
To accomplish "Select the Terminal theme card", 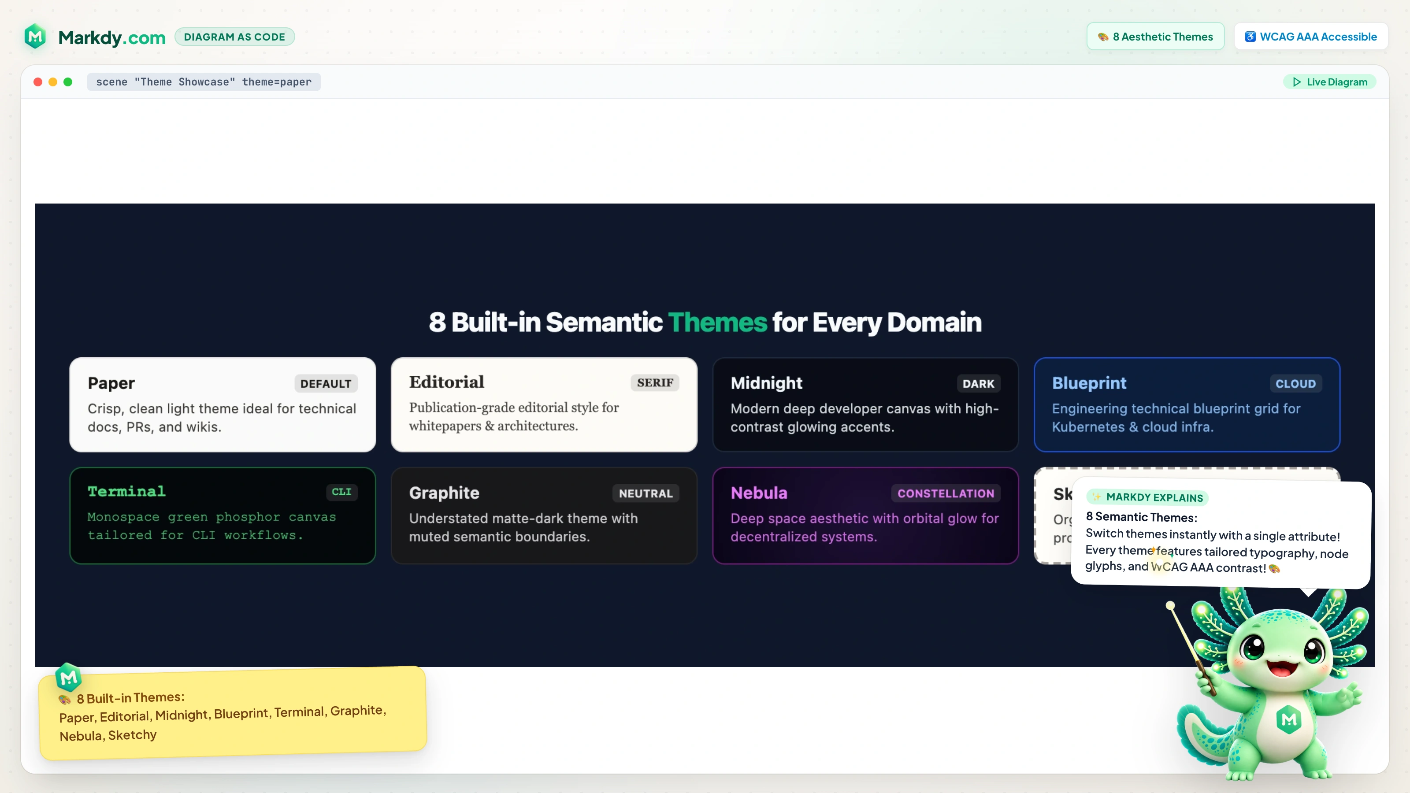I will point(223,515).
